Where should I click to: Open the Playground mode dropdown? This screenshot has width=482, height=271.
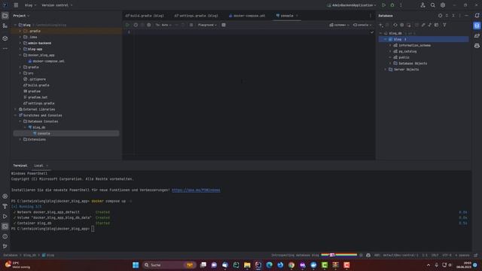click(207, 25)
